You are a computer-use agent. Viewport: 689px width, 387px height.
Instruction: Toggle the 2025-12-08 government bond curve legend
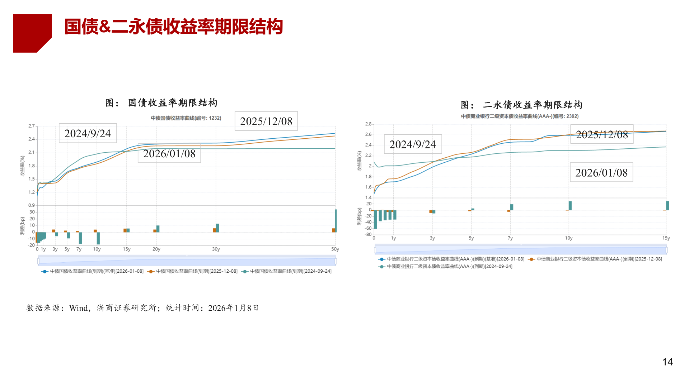(x=193, y=271)
